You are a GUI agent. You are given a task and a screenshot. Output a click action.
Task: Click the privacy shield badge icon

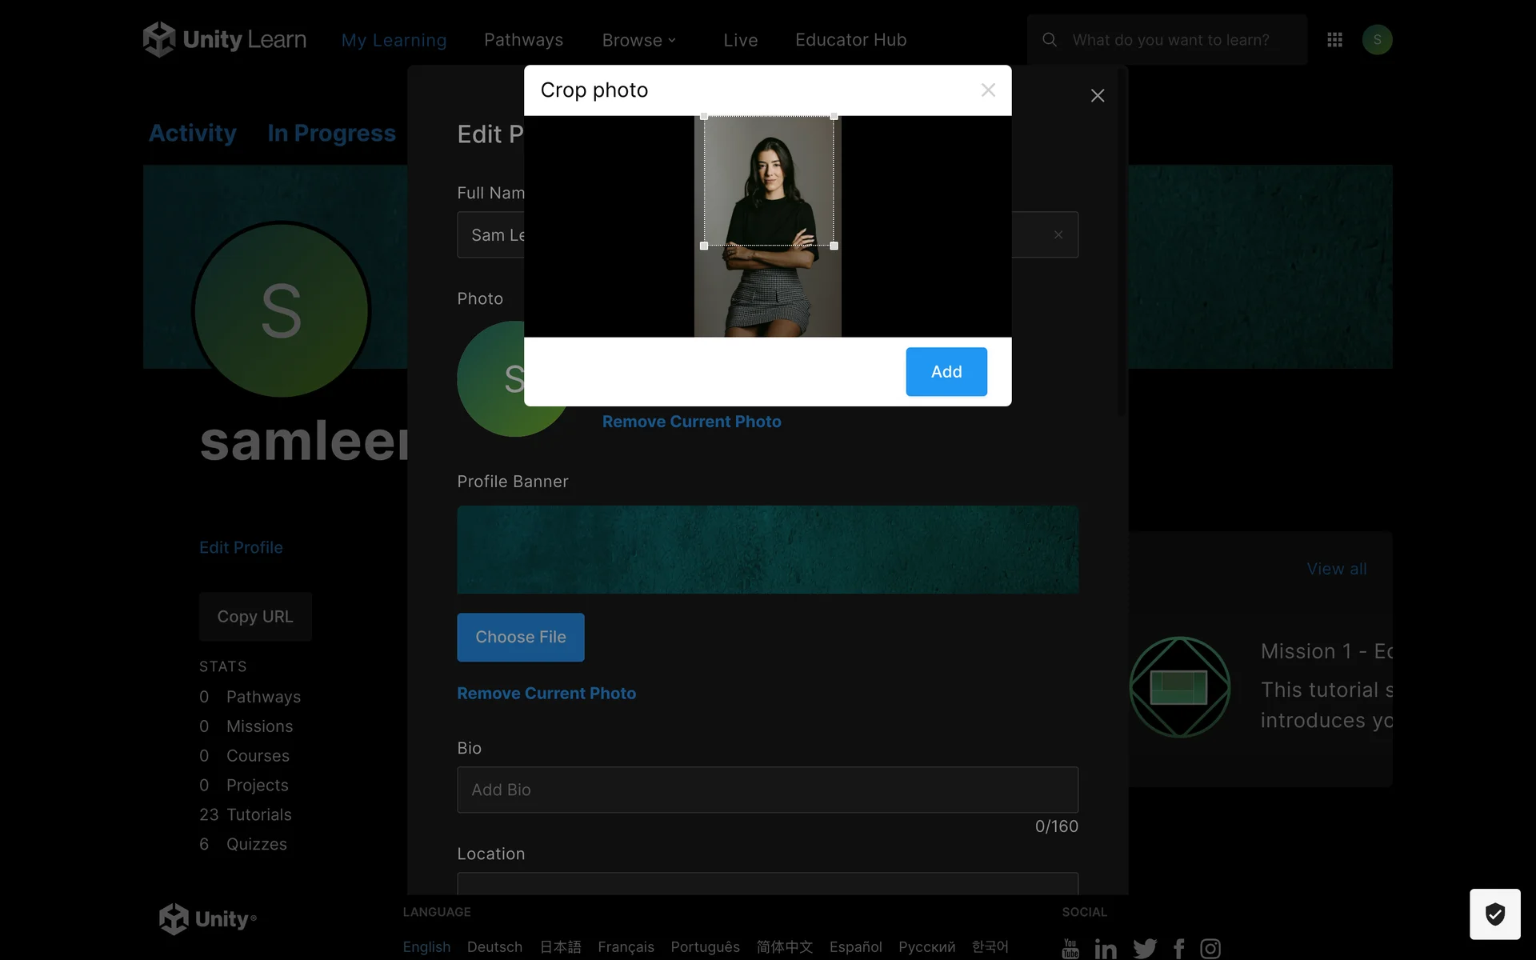(x=1494, y=914)
